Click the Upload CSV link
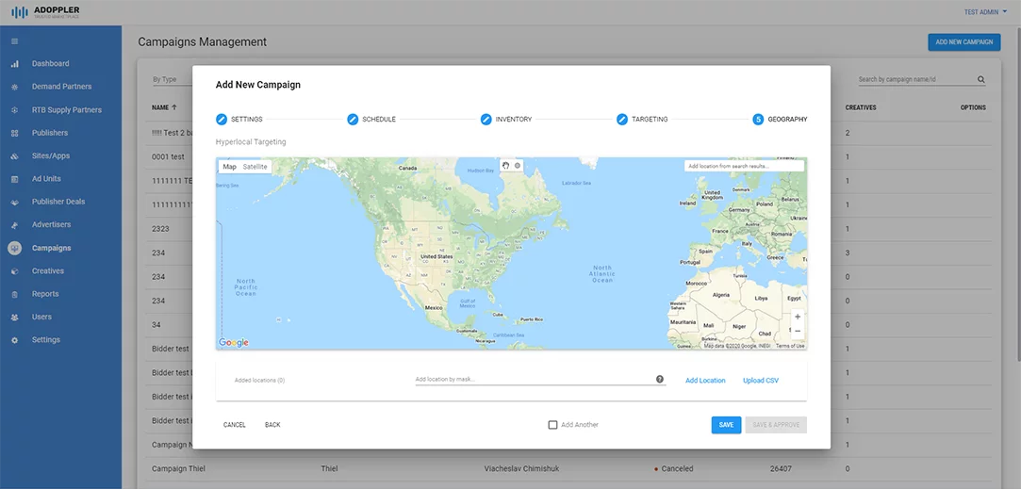This screenshot has height=489, width=1021. pos(761,381)
